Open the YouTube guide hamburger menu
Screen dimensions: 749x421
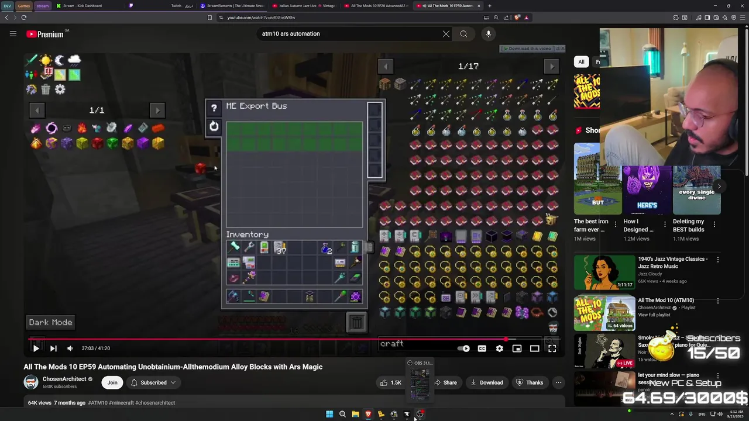(x=13, y=34)
